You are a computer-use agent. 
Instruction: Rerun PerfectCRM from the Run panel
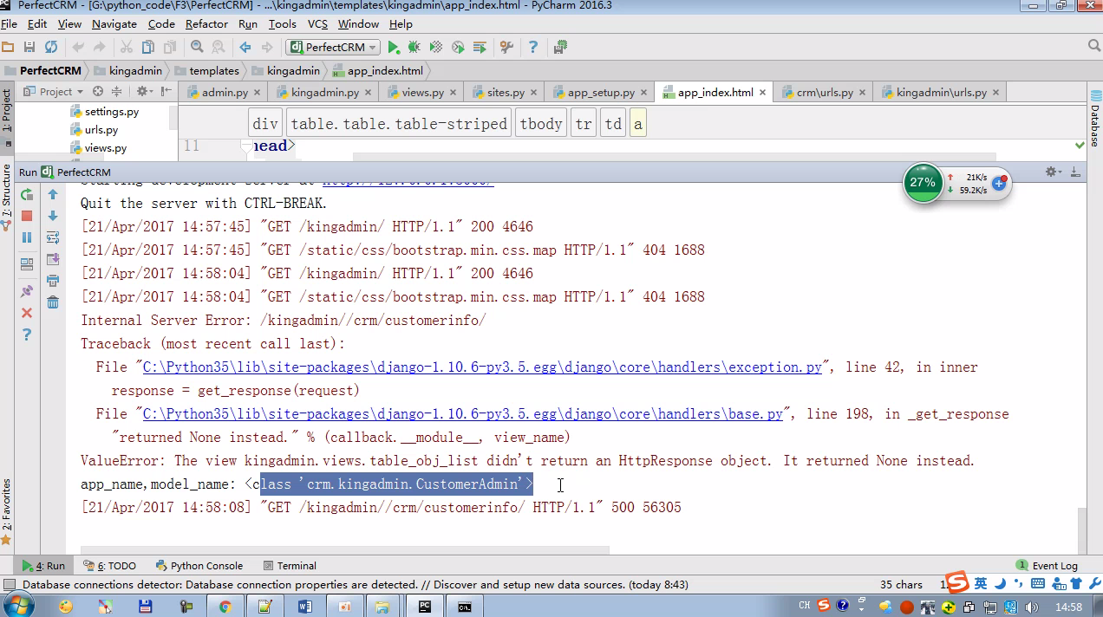point(27,195)
